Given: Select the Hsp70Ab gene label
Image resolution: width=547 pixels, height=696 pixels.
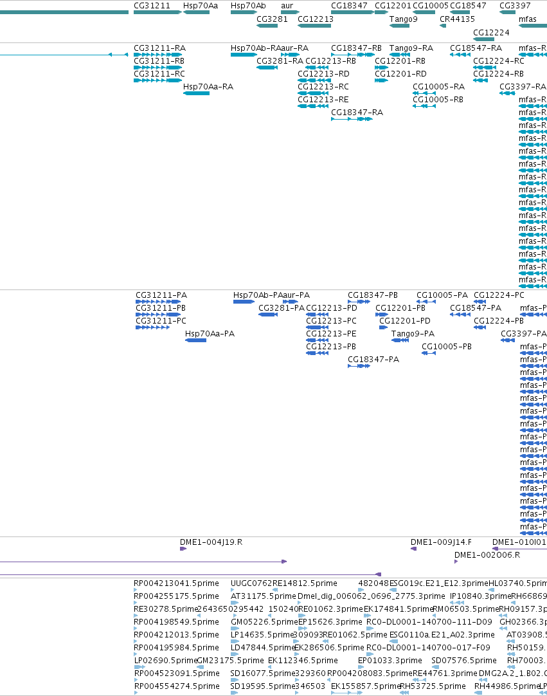Looking at the screenshot, I should point(249,6).
